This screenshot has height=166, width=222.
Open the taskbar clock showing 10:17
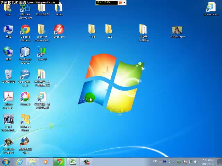coord(208,162)
